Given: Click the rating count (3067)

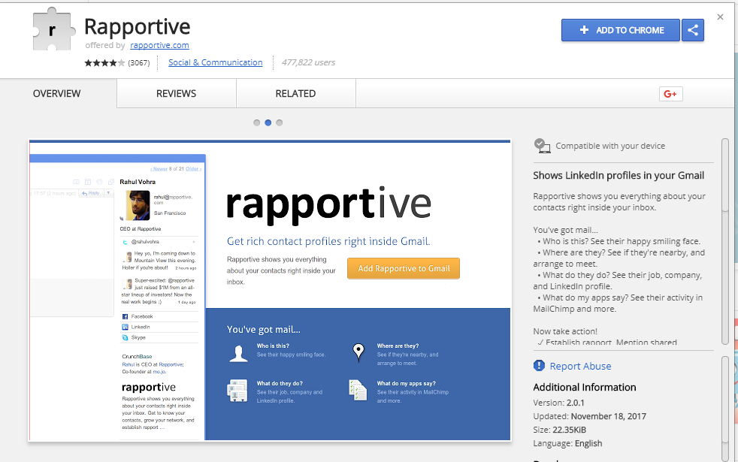Looking at the screenshot, I should click(x=139, y=62).
